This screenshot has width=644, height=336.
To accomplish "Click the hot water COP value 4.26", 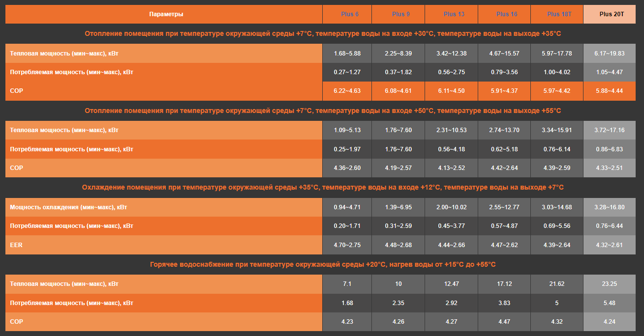I will 399,322.
